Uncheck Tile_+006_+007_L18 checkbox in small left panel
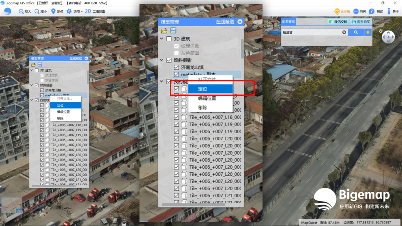Screen dimensions: 402x226 pos(42,125)
